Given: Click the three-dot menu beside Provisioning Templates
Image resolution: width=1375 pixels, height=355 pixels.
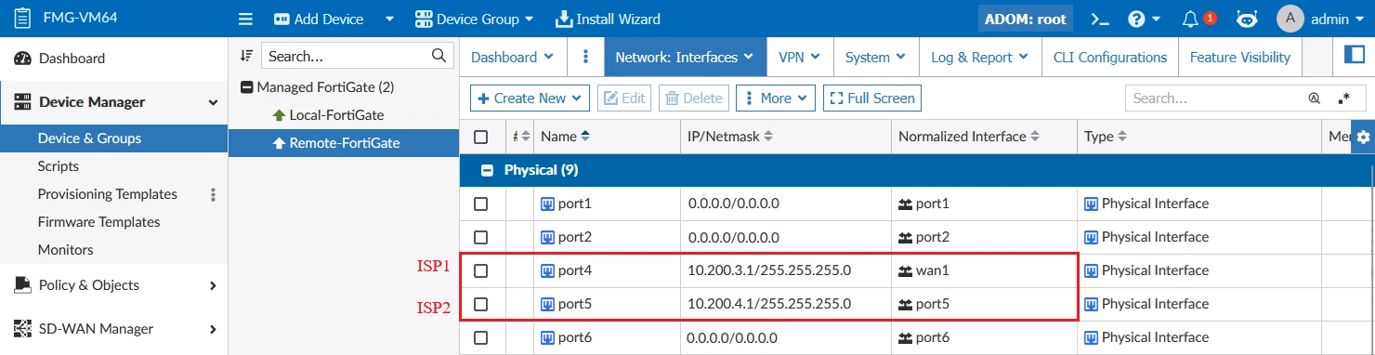Looking at the screenshot, I should coord(213,194).
